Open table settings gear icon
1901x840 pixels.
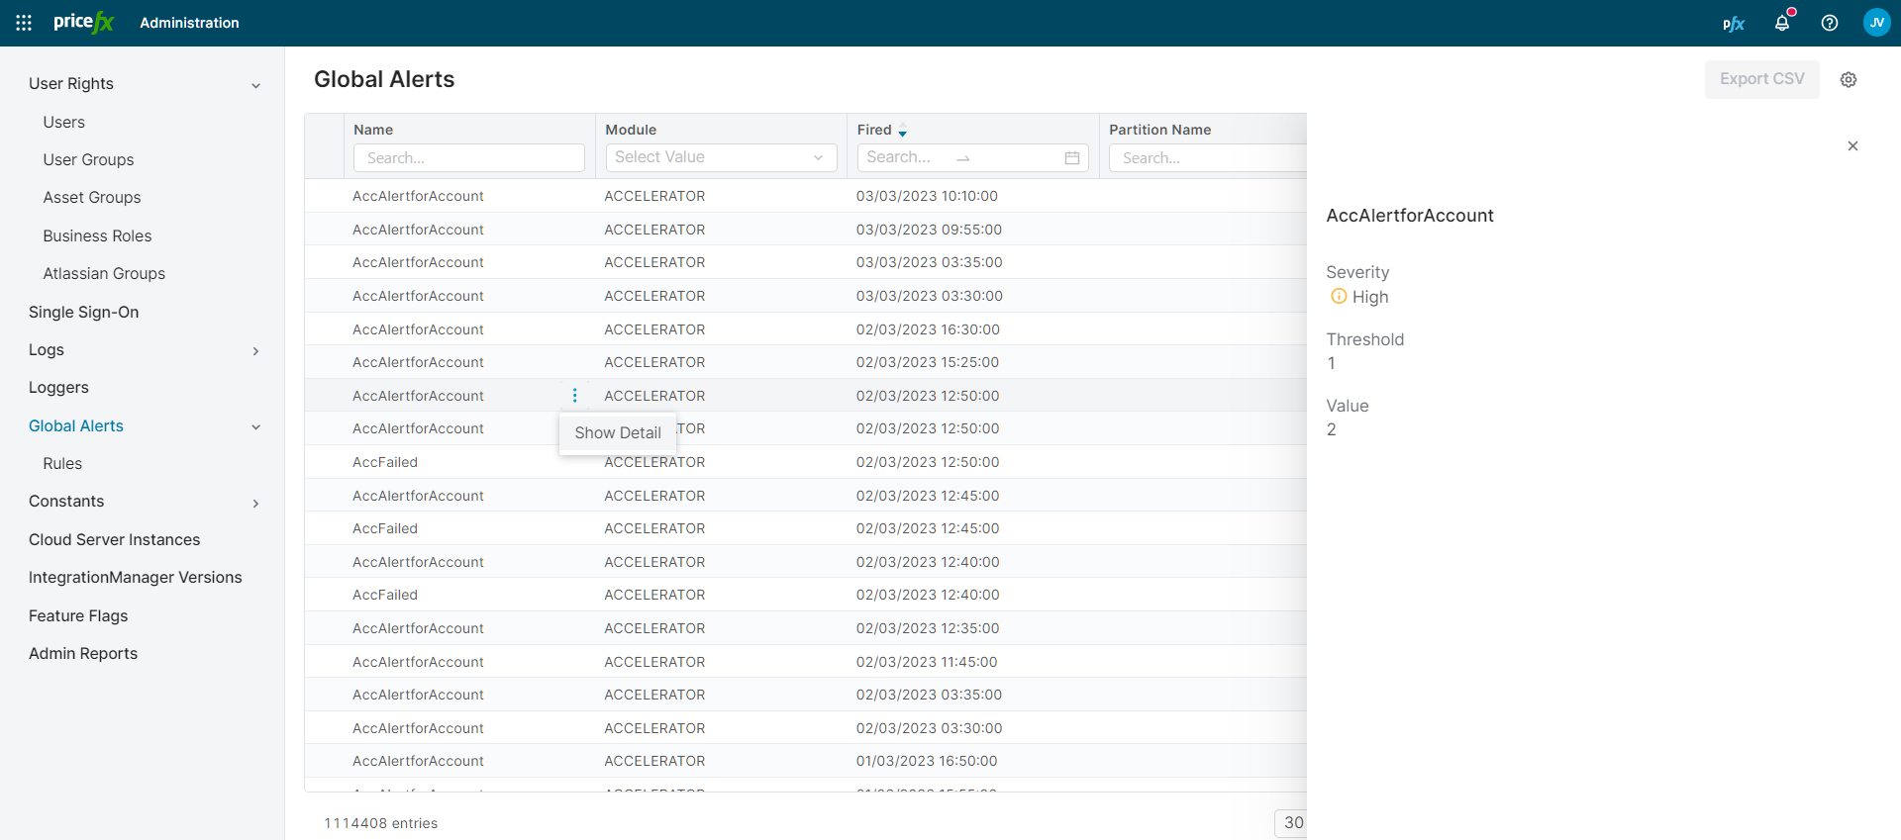[1849, 80]
